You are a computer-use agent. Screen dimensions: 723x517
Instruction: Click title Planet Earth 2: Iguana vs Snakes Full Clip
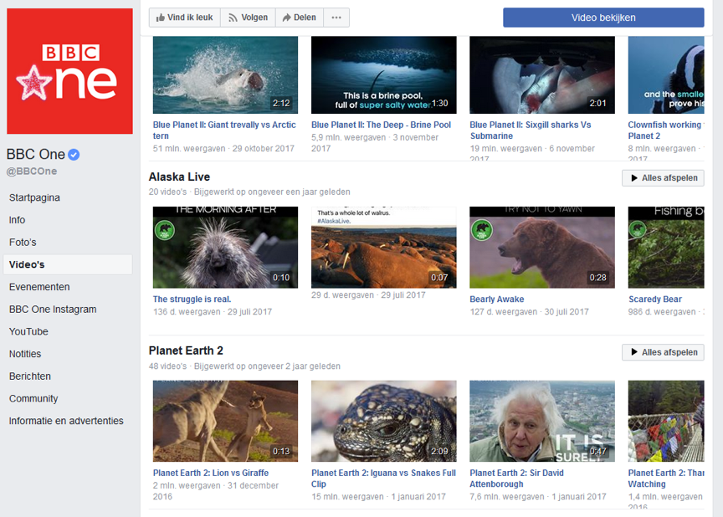pos(383,479)
